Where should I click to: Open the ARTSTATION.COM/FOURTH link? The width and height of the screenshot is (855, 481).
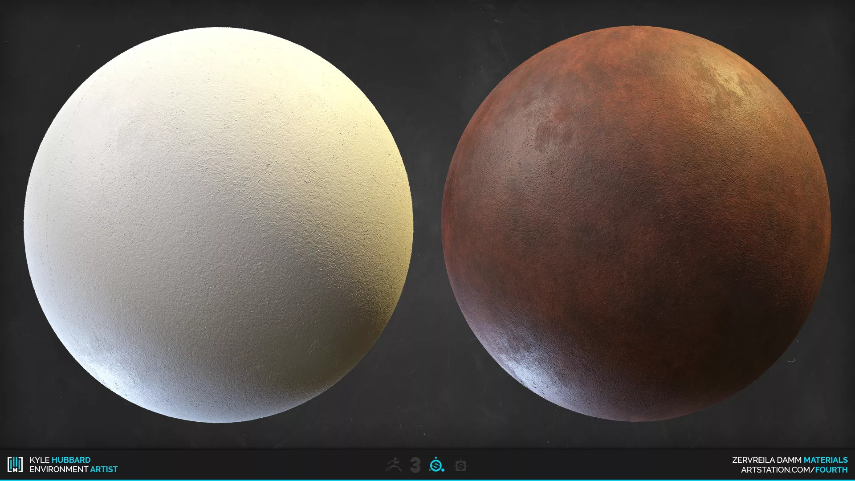click(x=794, y=469)
